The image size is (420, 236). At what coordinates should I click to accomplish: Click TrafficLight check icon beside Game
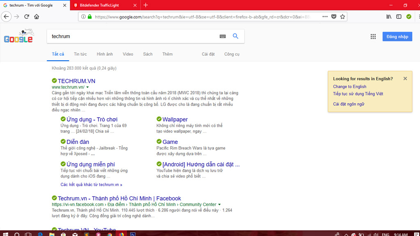point(159,141)
